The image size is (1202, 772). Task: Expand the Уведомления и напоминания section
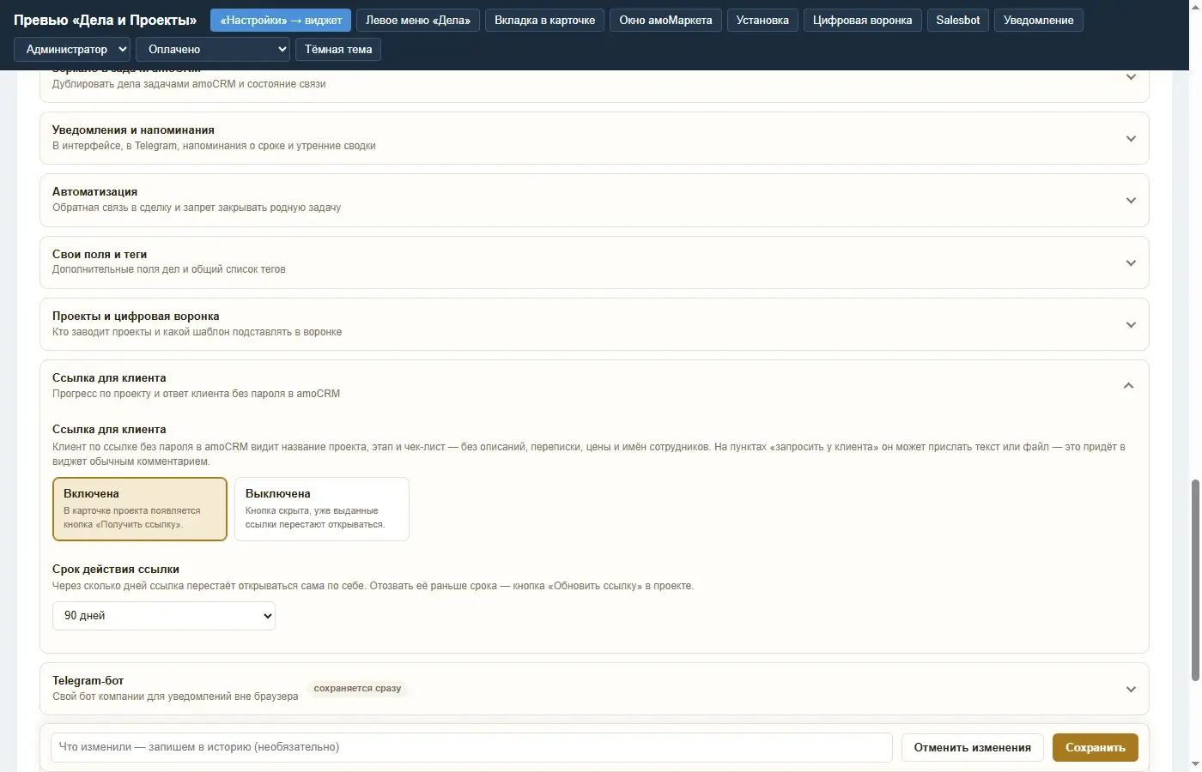pos(594,138)
